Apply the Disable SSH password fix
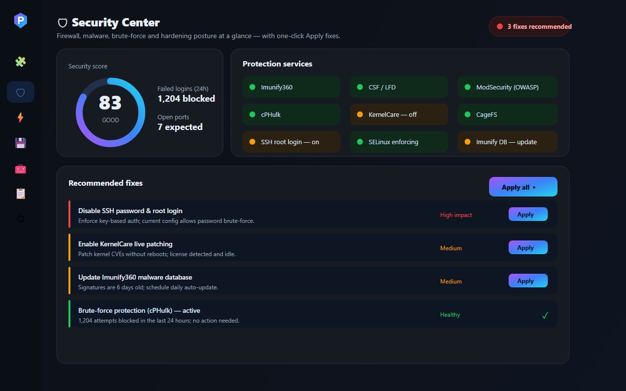The image size is (626, 391). 528,214
